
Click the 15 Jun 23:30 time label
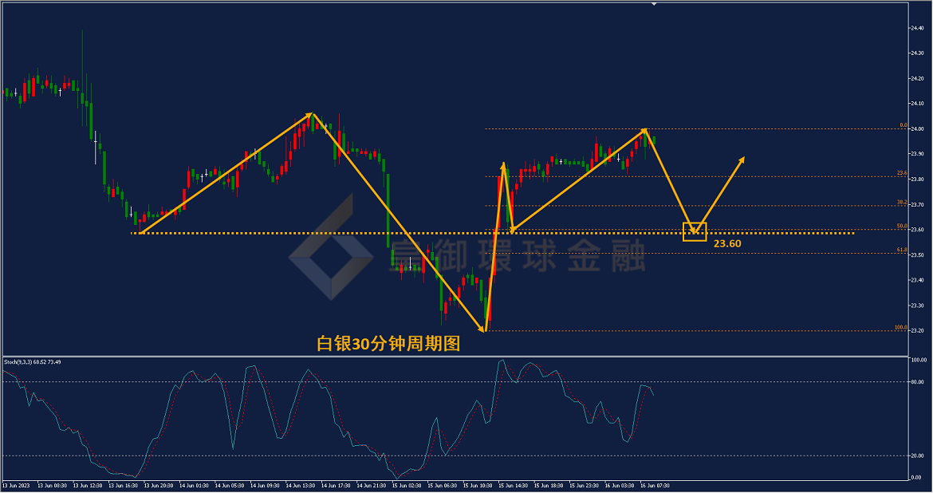tap(585, 486)
